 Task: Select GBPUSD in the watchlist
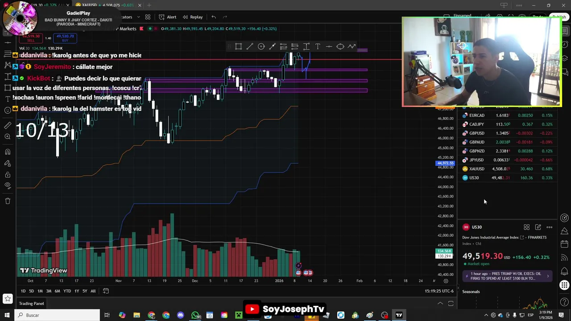pyautogui.click(x=508, y=133)
